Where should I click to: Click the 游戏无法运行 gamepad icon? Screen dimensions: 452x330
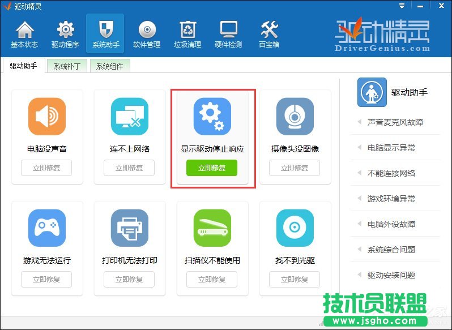pyautogui.click(x=47, y=228)
